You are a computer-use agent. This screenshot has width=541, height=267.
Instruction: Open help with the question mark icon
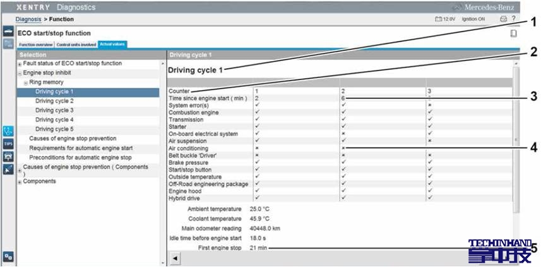click(x=513, y=19)
